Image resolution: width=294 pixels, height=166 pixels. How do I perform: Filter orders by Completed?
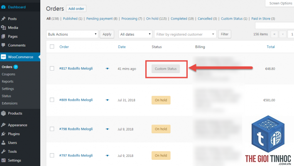click(x=179, y=19)
